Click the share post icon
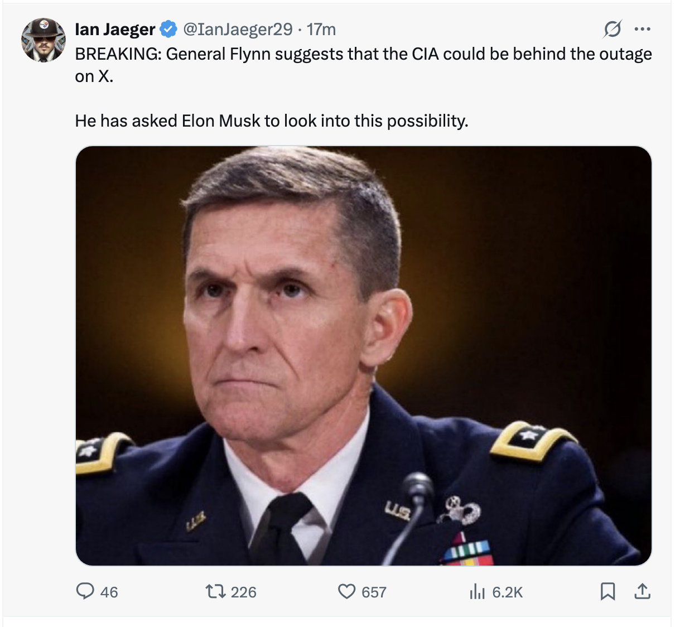Screen dimensions: 675x627 tap(643, 591)
